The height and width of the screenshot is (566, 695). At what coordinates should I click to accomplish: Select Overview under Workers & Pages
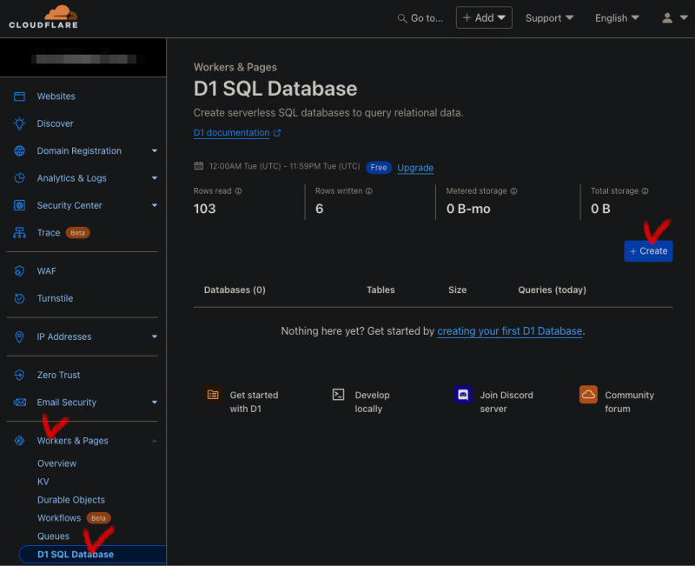[x=56, y=463]
